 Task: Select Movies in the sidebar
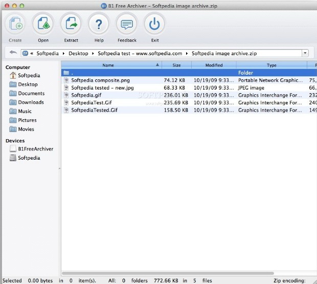pos(26,129)
